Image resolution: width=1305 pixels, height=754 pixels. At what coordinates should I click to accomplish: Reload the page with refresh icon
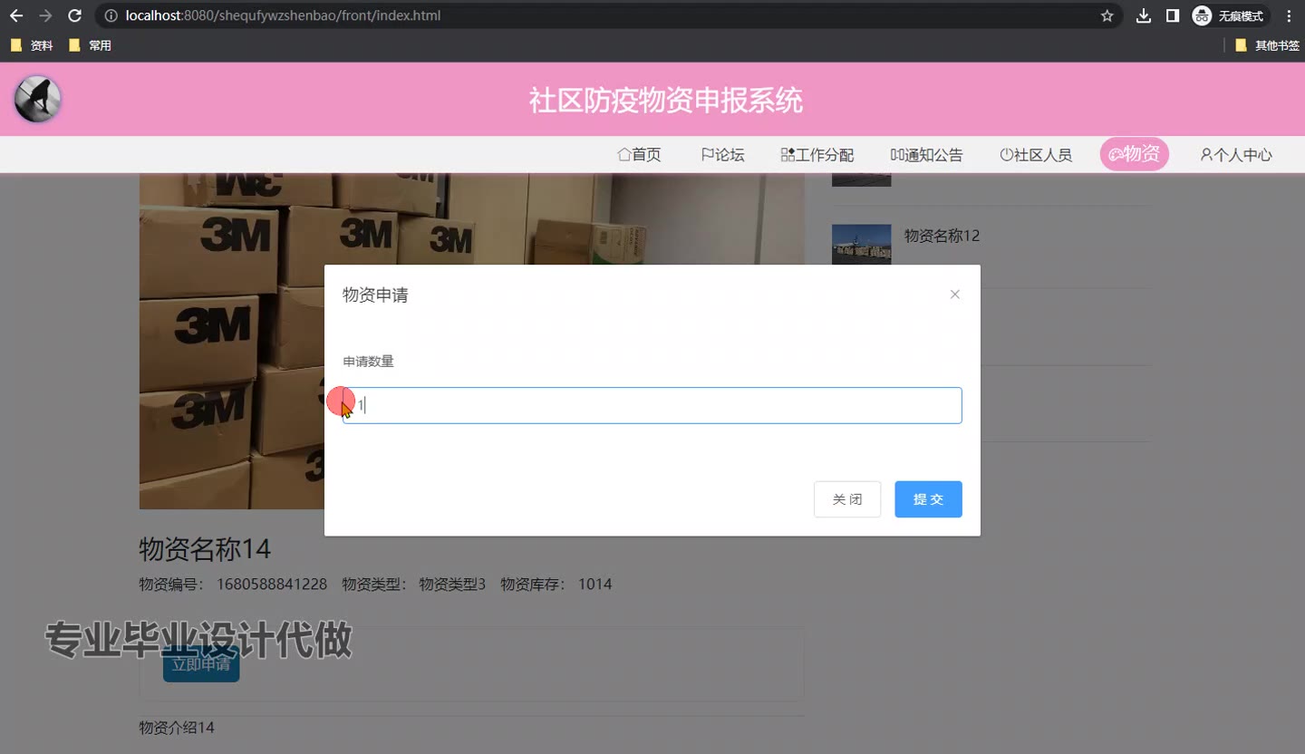point(75,15)
